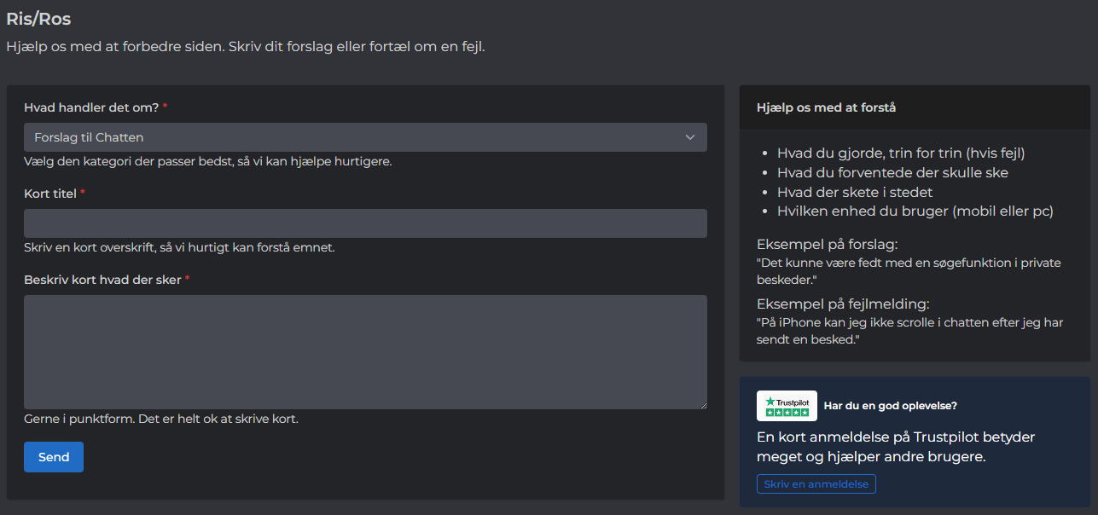Click the textarea resize handle corner
This screenshot has width=1098, height=515.
tap(703, 405)
